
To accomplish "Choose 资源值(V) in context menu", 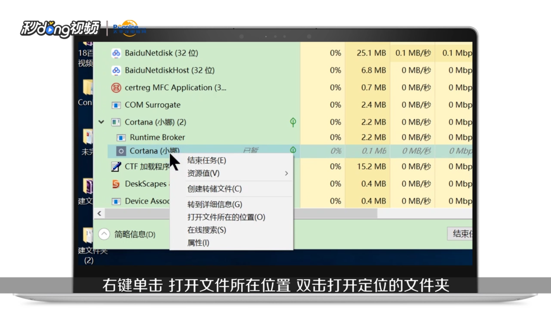I will pyautogui.click(x=203, y=173).
